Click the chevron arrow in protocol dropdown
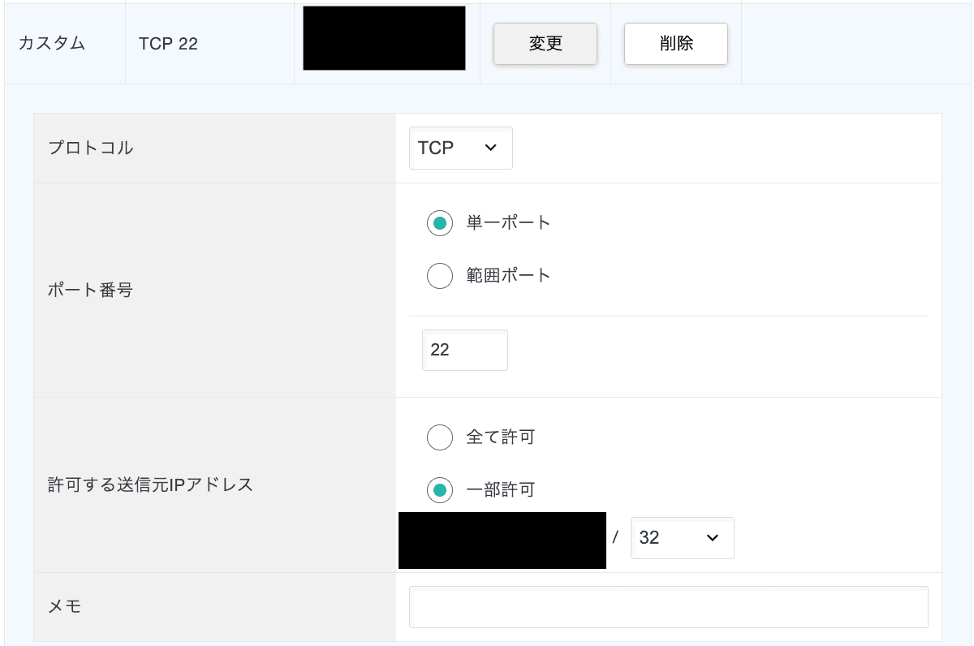The height and width of the screenshot is (646, 974). [489, 148]
